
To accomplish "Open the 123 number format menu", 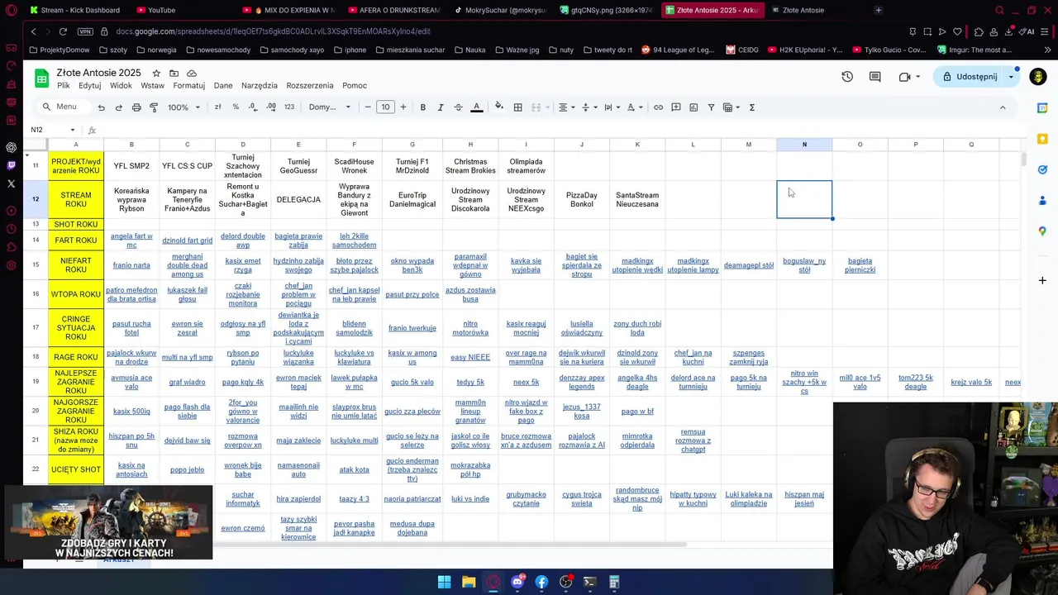I will tap(288, 107).
